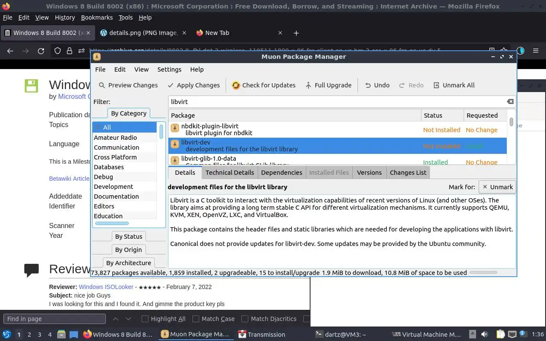Switch to Transmission in the taskbar
The height and width of the screenshot is (341, 546).
(x=261, y=335)
